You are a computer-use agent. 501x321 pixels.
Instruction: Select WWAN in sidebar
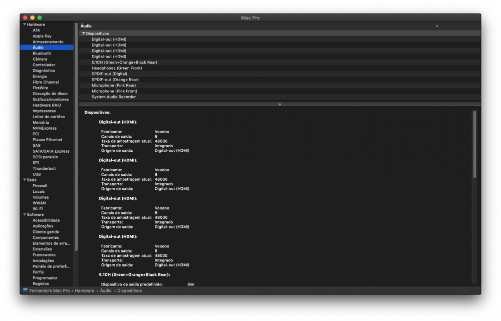39,203
